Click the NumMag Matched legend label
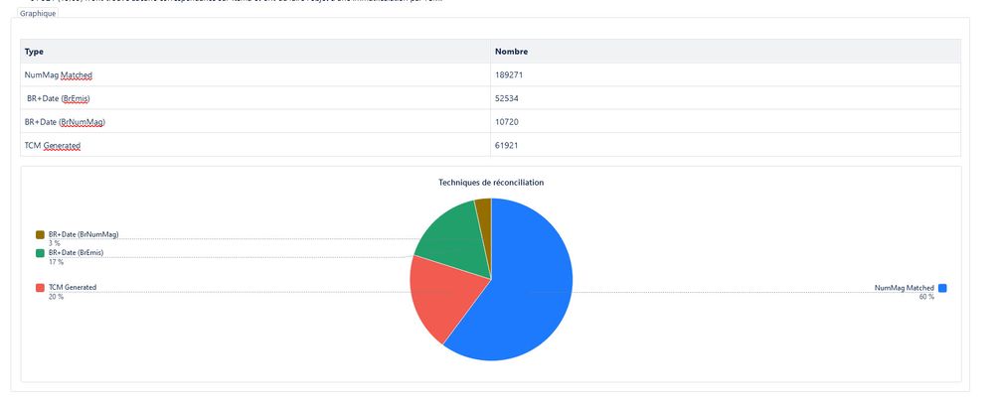 coord(905,288)
